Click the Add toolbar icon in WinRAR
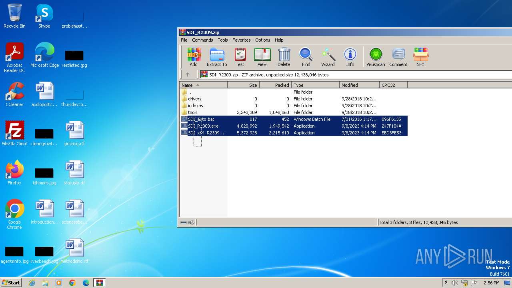The height and width of the screenshot is (288, 512). click(194, 57)
